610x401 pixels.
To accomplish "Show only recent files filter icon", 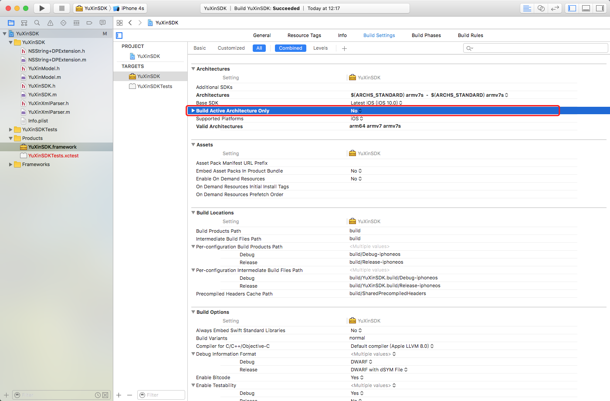I will pos(98,395).
